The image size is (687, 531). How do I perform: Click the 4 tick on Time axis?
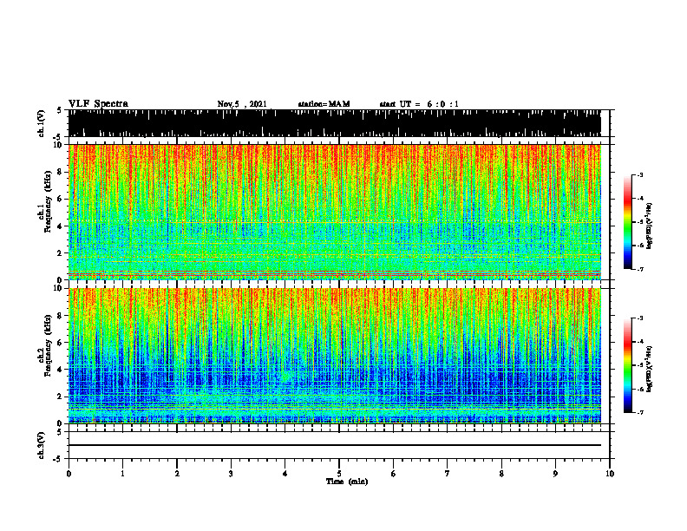[285, 474]
